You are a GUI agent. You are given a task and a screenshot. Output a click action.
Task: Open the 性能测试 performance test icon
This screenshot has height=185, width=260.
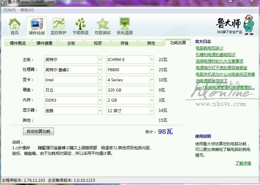103,26
